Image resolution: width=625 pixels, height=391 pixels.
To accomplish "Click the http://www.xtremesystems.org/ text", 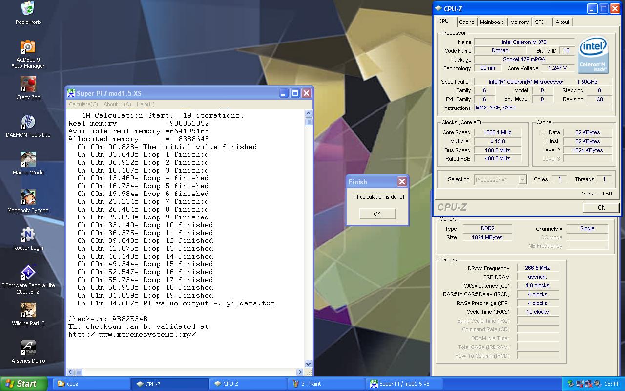I will coord(132,334).
